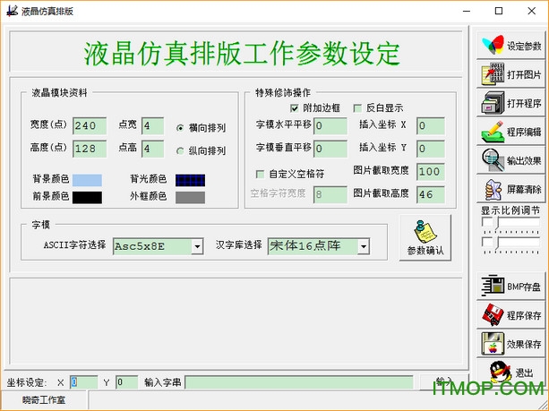Toggle 附加边框 checkbox
This screenshot has width=549, height=411.
click(x=295, y=108)
